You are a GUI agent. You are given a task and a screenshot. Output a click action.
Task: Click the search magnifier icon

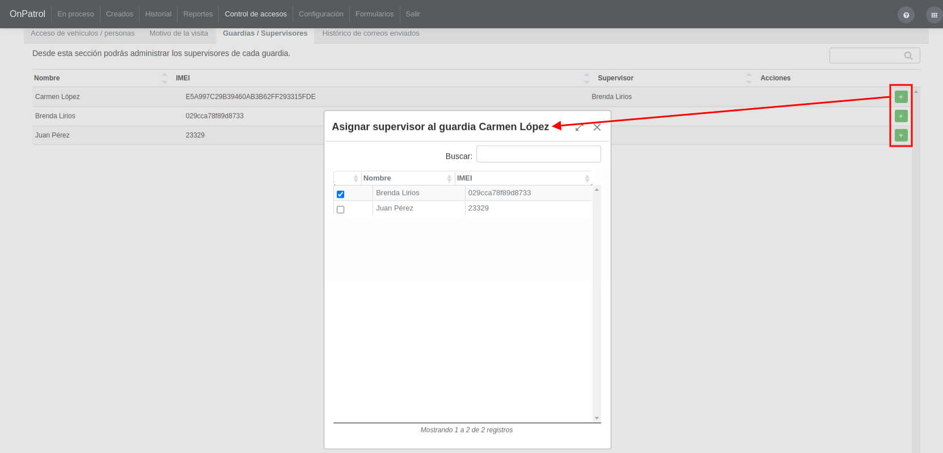908,55
